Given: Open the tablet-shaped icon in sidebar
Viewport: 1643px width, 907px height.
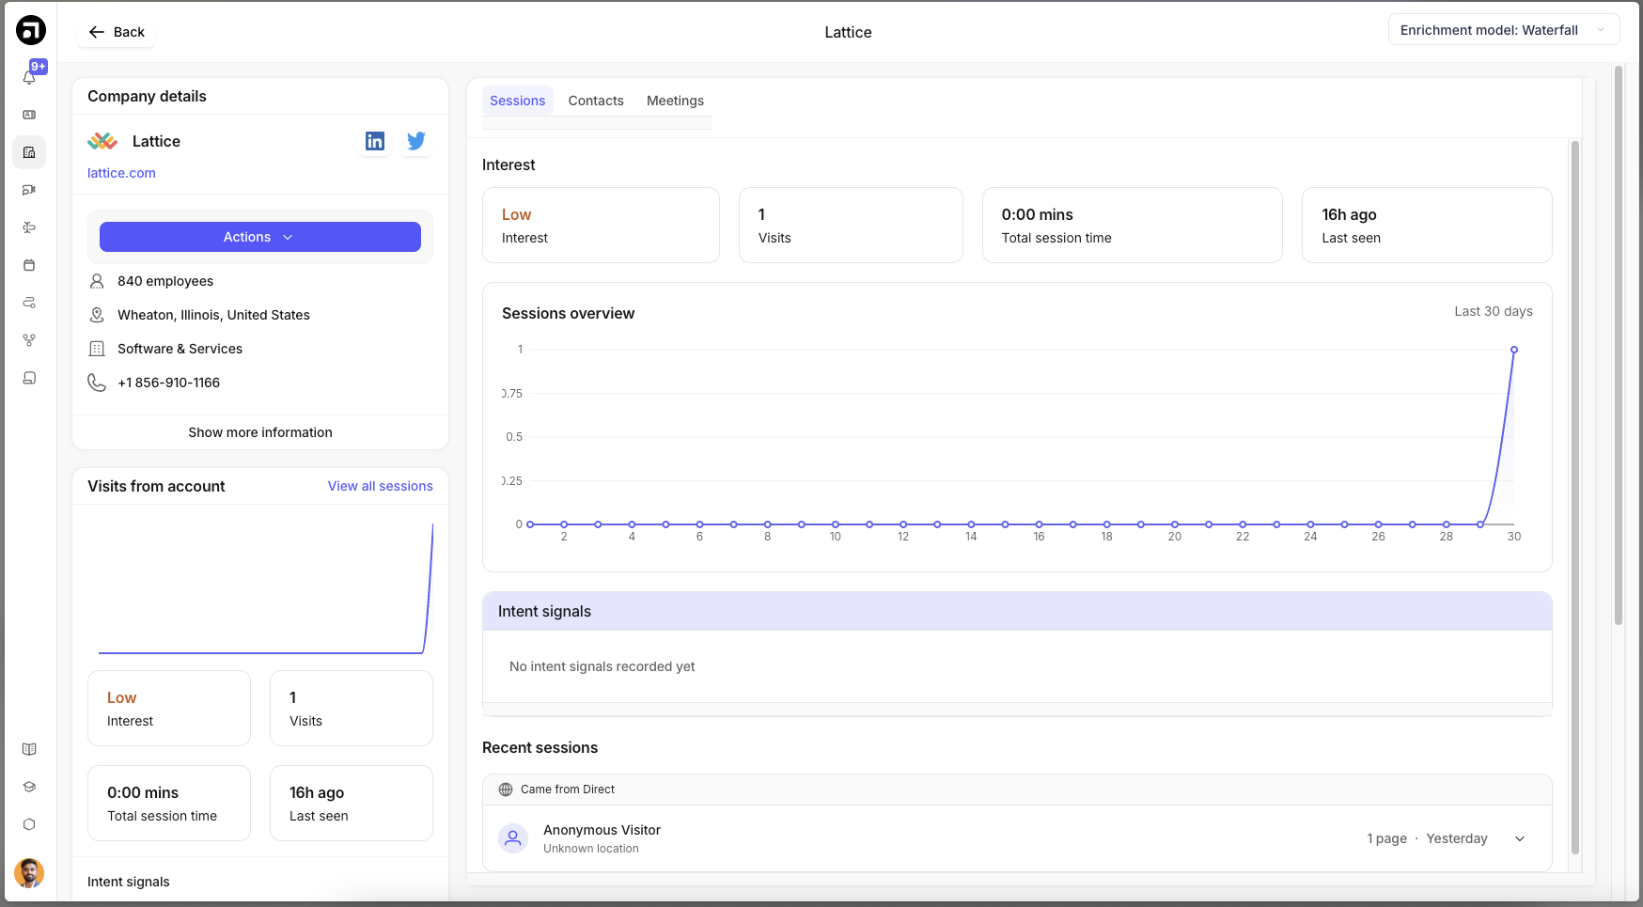Looking at the screenshot, I should point(29,378).
